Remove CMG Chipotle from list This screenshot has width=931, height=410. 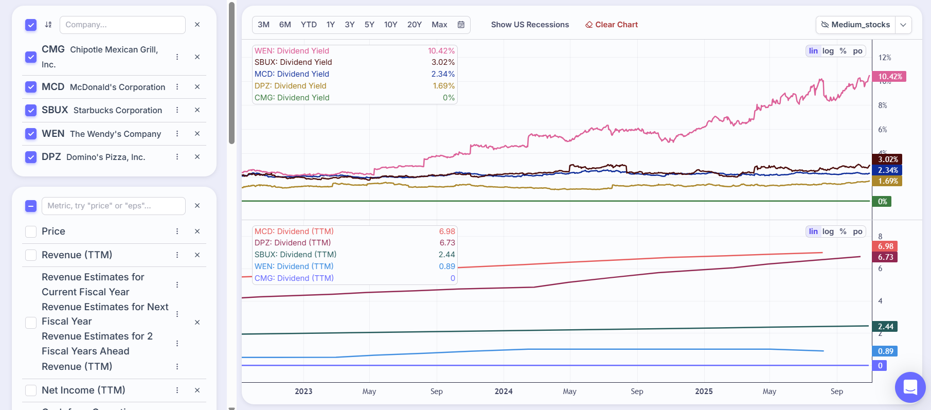click(197, 57)
